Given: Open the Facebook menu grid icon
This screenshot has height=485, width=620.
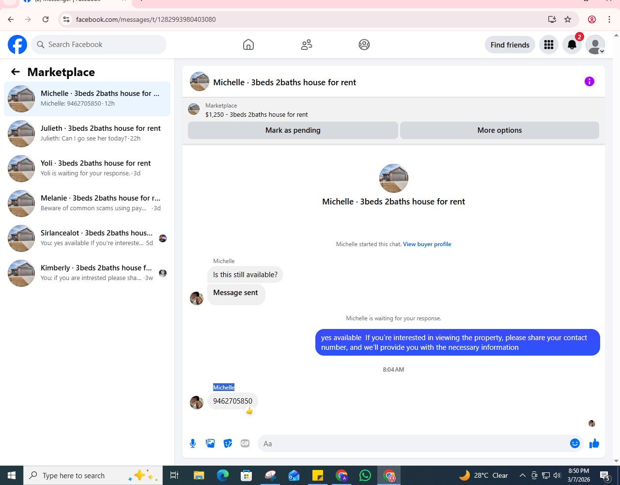Looking at the screenshot, I should tap(549, 45).
